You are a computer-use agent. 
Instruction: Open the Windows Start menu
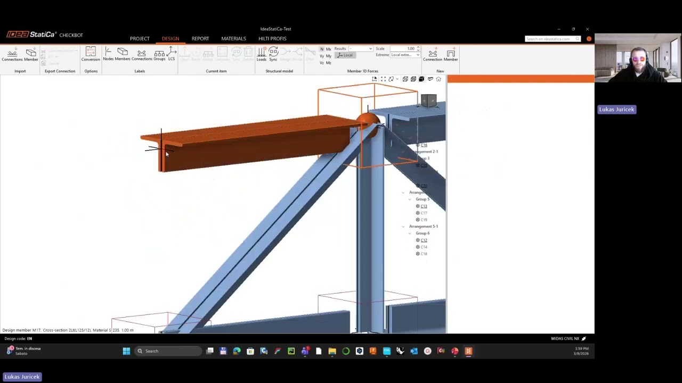pos(126,351)
